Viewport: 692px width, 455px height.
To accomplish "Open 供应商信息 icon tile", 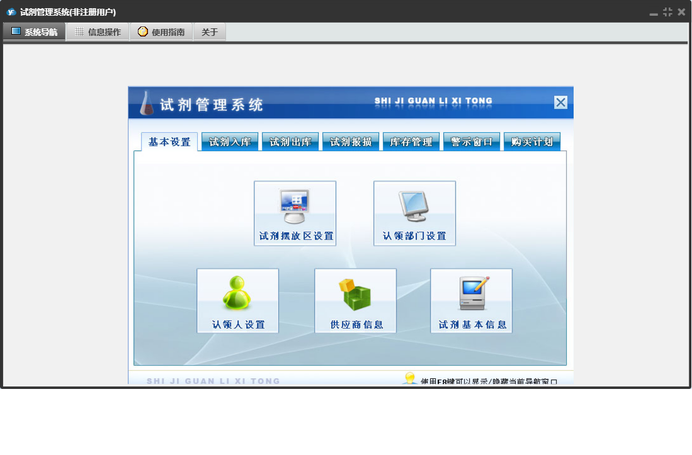I will click(355, 301).
